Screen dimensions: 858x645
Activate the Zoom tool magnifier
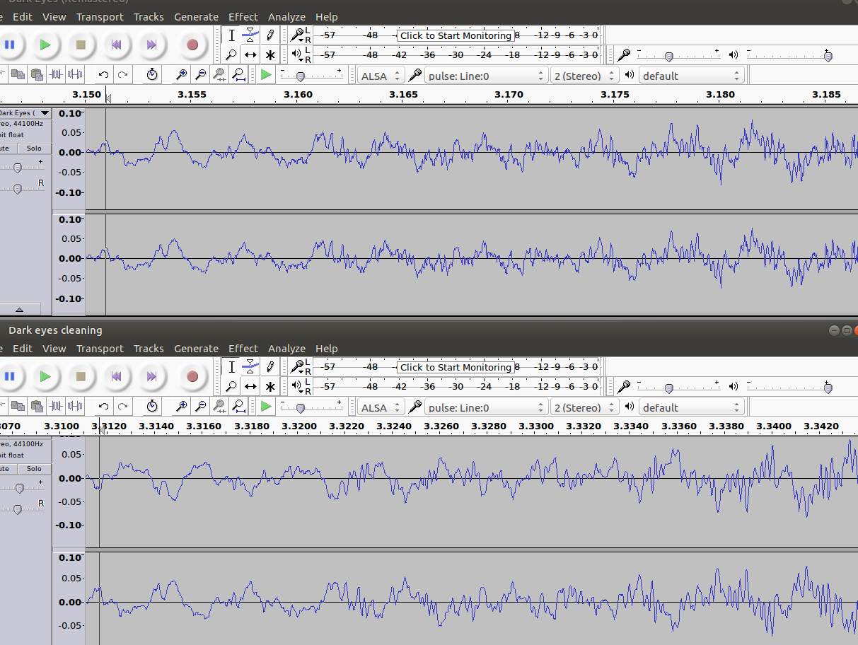click(231, 54)
